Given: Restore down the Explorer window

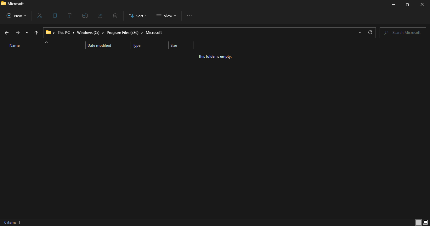Looking at the screenshot, I should point(408,4).
